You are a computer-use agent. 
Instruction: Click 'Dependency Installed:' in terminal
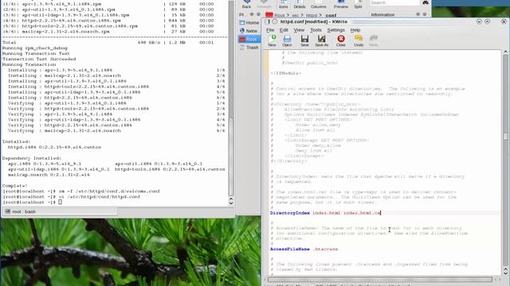click(x=32, y=158)
